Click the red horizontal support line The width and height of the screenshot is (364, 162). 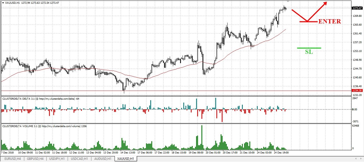pyautogui.click(x=176, y=91)
